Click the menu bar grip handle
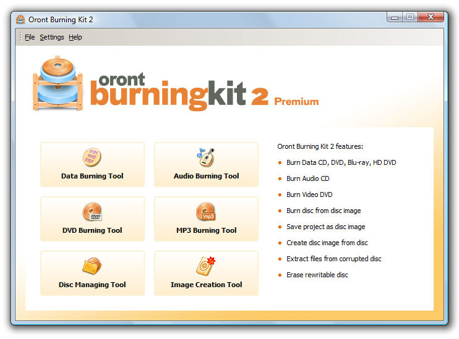Viewport: 459px width, 339px height. (x=20, y=37)
